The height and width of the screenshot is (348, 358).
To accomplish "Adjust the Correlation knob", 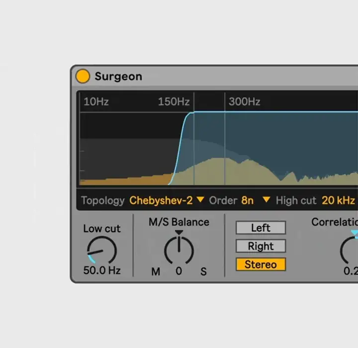I will (350, 251).
